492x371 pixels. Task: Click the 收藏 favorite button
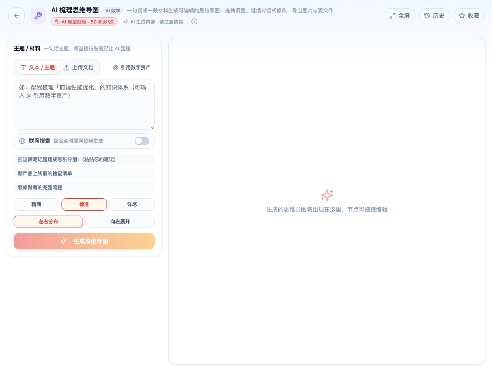469,16
